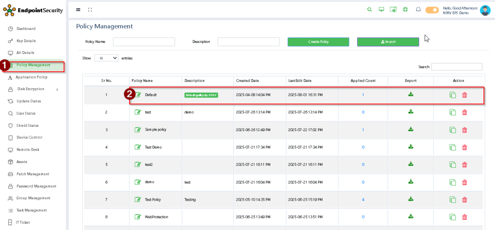The width and height of the screenshot is (495, 230).
Task: Delete the Test Demo policy
Action: [465, 147]
